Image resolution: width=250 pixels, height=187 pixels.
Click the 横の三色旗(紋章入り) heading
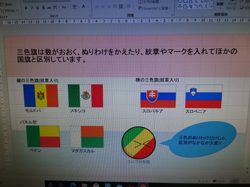coord(157,80)
